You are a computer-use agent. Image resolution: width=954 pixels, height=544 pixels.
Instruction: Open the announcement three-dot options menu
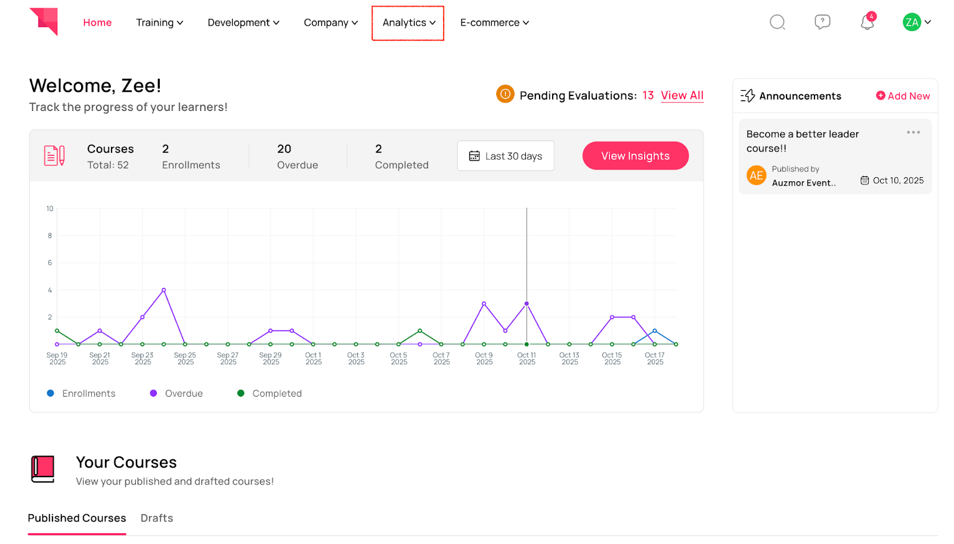[x=913, y=132]
